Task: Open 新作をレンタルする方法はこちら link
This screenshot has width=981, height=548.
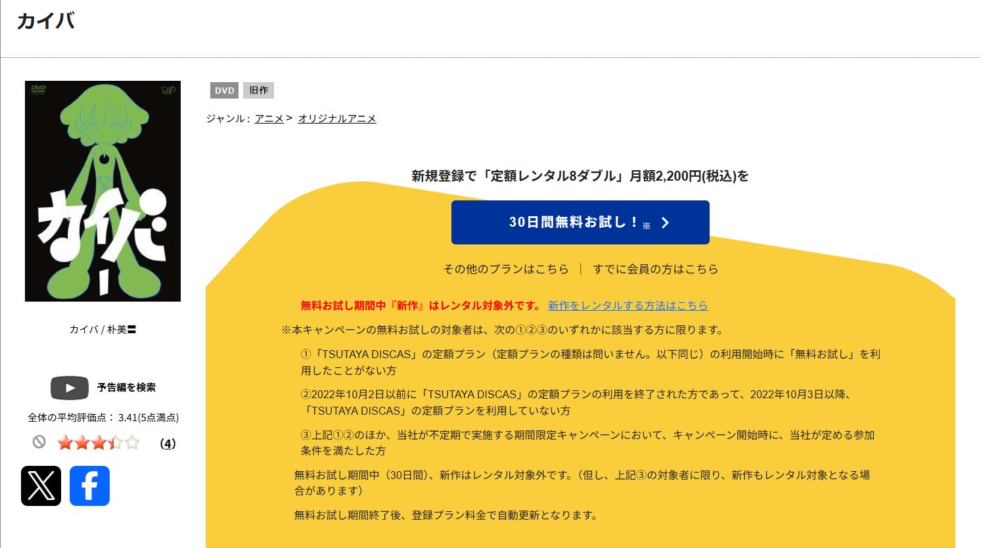Action: coord(628,306)
